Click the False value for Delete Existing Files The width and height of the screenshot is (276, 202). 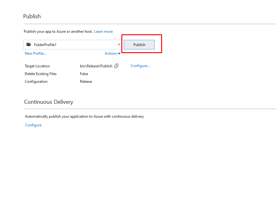(84, 74)
